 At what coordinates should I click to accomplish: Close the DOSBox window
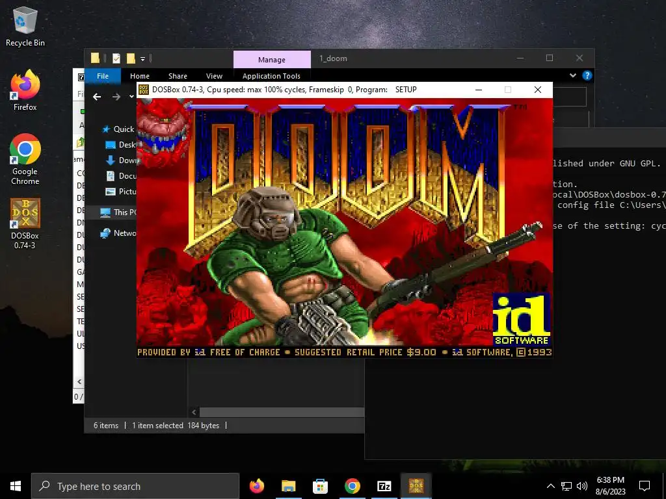[538, 90]
